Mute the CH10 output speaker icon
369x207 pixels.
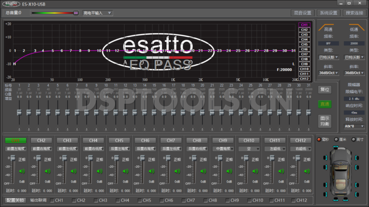tap(256, 171)
